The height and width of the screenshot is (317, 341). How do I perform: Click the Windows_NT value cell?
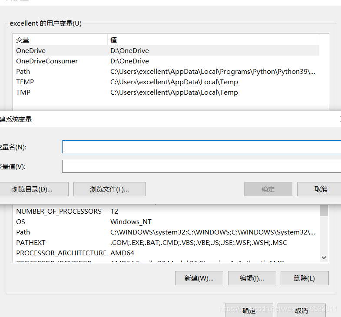(x=131, y=222)
